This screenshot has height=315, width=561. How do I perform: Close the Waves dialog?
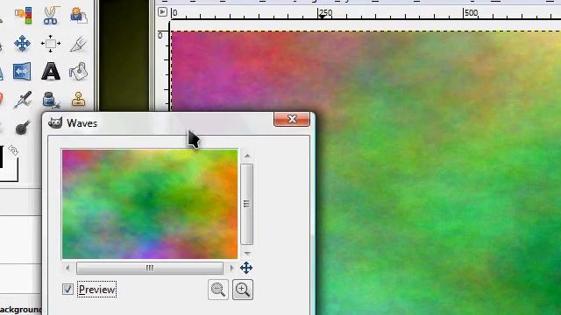[292, 119]
